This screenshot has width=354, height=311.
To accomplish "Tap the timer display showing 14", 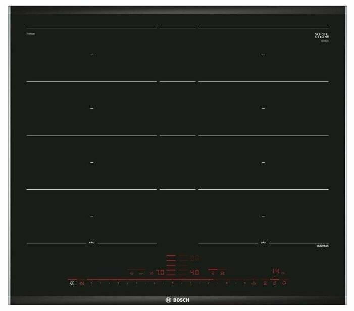I will coord(276,271).
